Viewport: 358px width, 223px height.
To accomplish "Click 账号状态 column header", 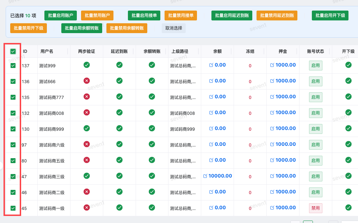I will click(315, 51).
